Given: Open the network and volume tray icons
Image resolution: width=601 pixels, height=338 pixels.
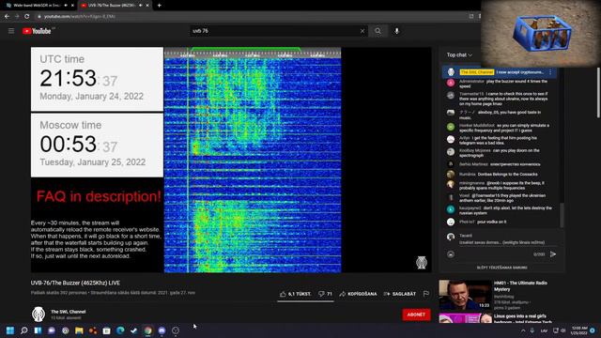Looking at the screenshot, I should (x=560, y=330).
